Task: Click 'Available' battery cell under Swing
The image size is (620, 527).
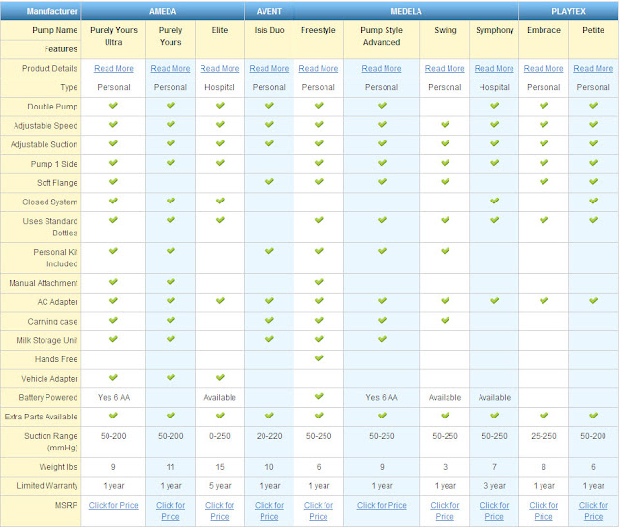Action: tap(445, 398)
